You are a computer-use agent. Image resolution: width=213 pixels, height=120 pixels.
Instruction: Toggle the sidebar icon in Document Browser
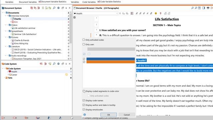point(204,8)
